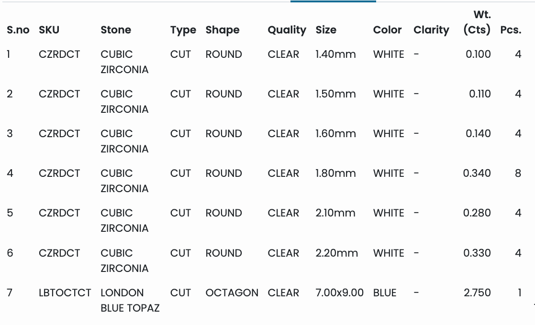Click the 2.750 weight value
Image resolution: width=535 pixels, height=325 pixels.
pos(477,292)
